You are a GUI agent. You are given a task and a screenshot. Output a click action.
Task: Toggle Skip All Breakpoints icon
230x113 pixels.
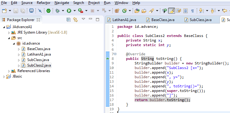pos(40,11)
